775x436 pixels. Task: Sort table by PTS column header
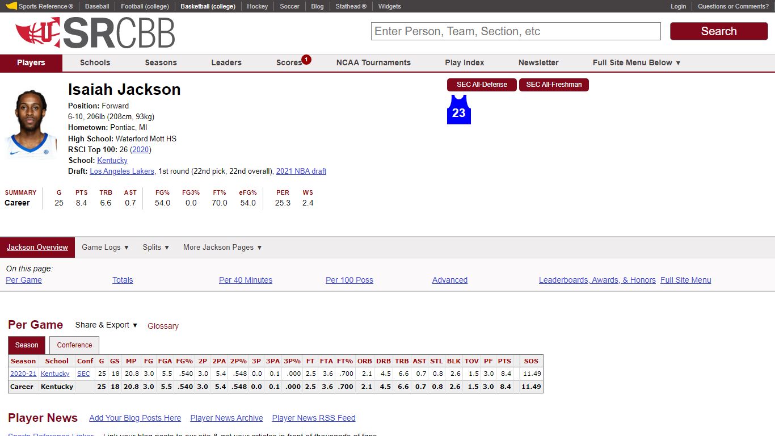(504, 361)
